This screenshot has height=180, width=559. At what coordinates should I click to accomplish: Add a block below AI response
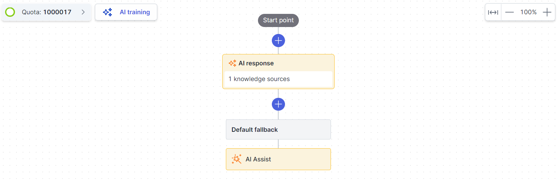click(278, 104)
